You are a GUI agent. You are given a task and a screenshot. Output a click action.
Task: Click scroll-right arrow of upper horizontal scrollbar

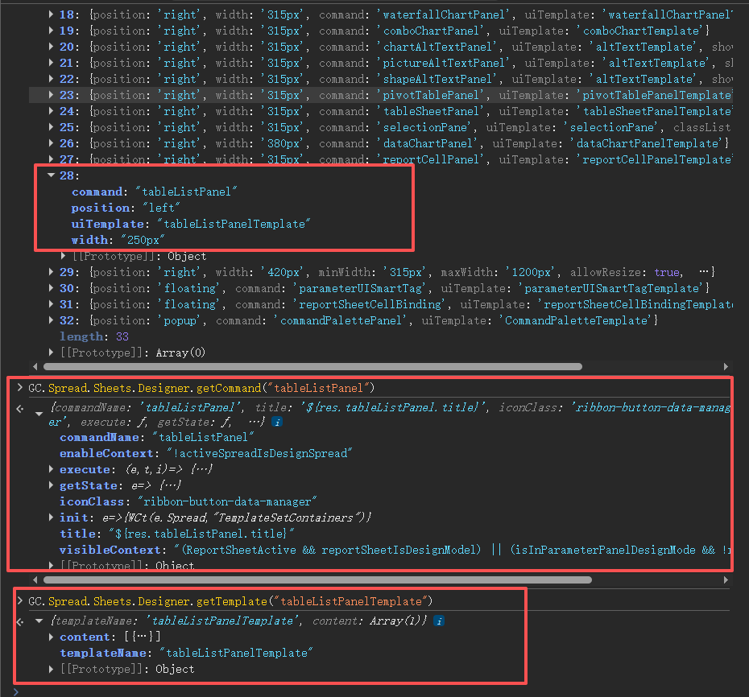[x=726, y=367]
